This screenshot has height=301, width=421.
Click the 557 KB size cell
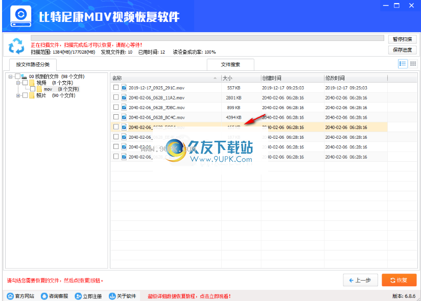(233, 88)
